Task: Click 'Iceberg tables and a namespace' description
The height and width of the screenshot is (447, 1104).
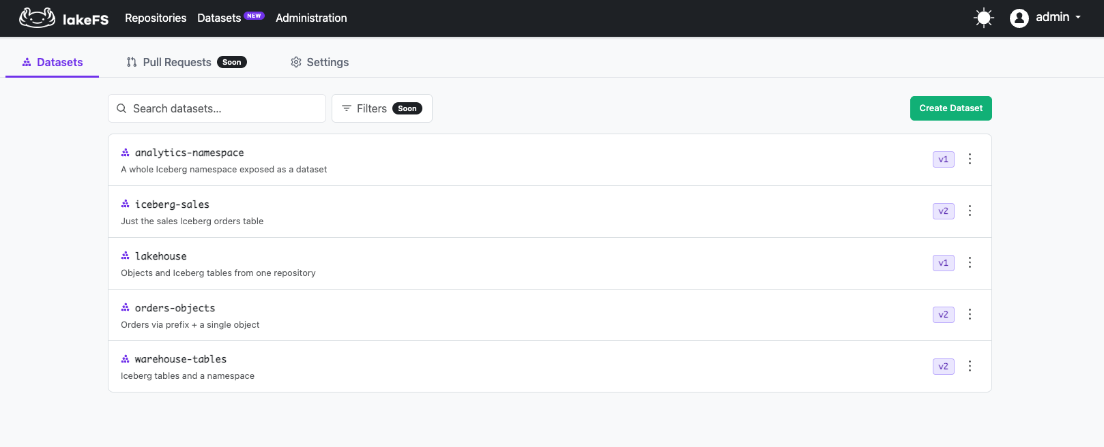Action: [188, 376]
